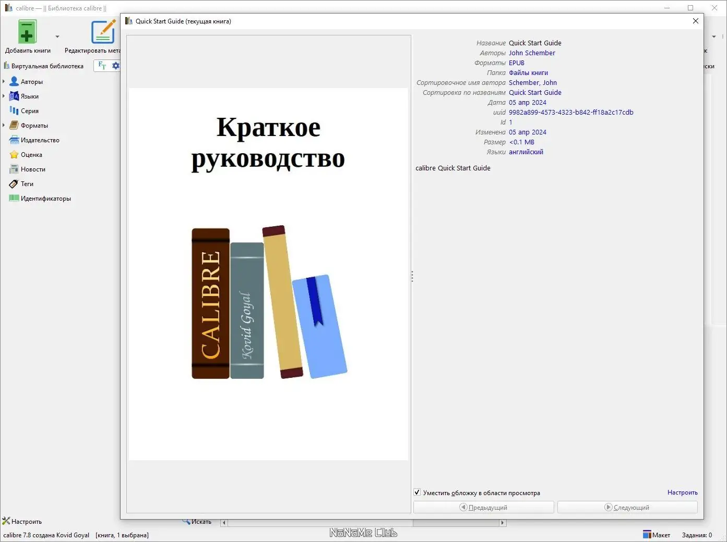Click the Авторы person icon

coord(14,81)
